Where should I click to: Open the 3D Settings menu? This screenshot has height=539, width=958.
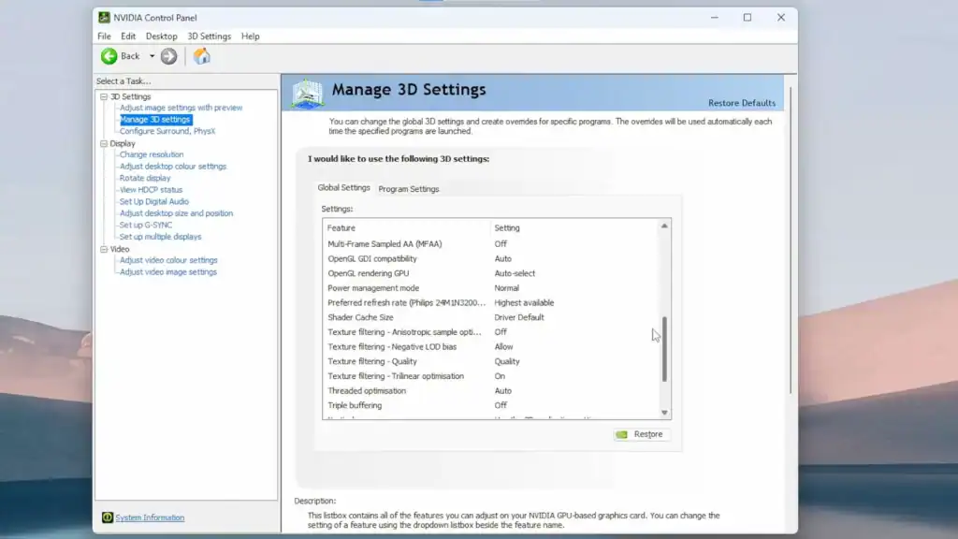click(209, 36)
